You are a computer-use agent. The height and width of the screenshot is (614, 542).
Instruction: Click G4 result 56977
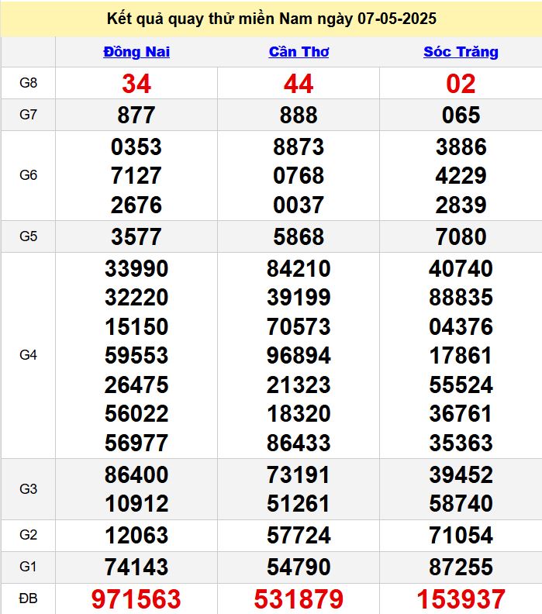[x=136, y=443]
